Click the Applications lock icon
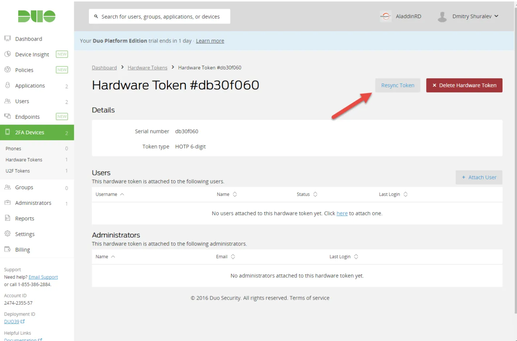Image resolution: width=517 pixels, height=341 pixels. point(7,85)
